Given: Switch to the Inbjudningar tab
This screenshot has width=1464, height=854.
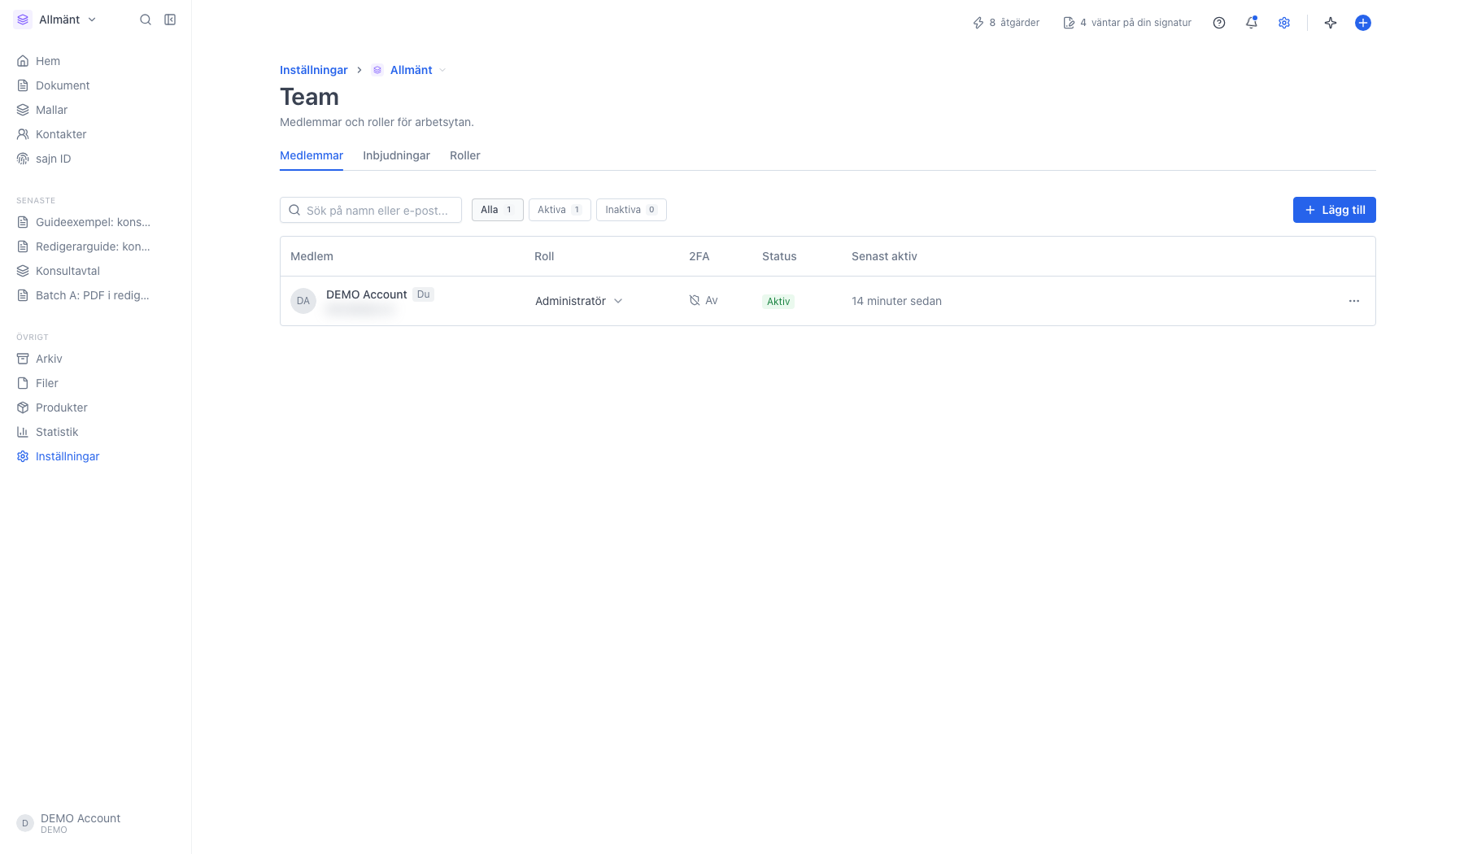Looking at the screenshot, I should click(396, 155).
